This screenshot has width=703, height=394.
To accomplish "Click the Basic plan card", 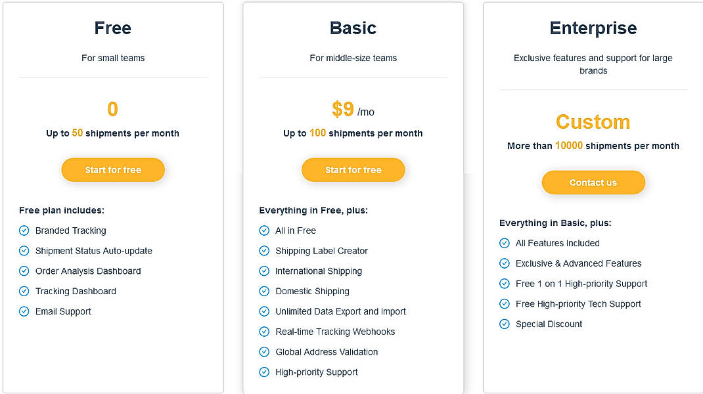I will [353, 197].
